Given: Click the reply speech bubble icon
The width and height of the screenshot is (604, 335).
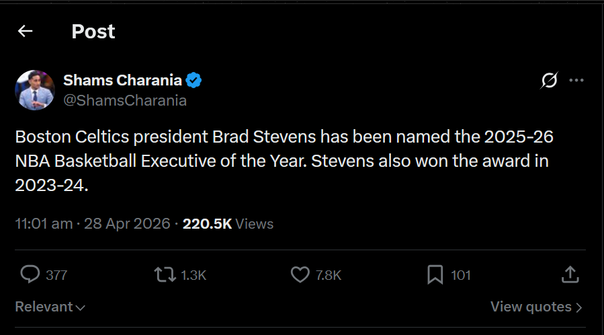Looking at the screenshot, I should click(x=30, y=274).
